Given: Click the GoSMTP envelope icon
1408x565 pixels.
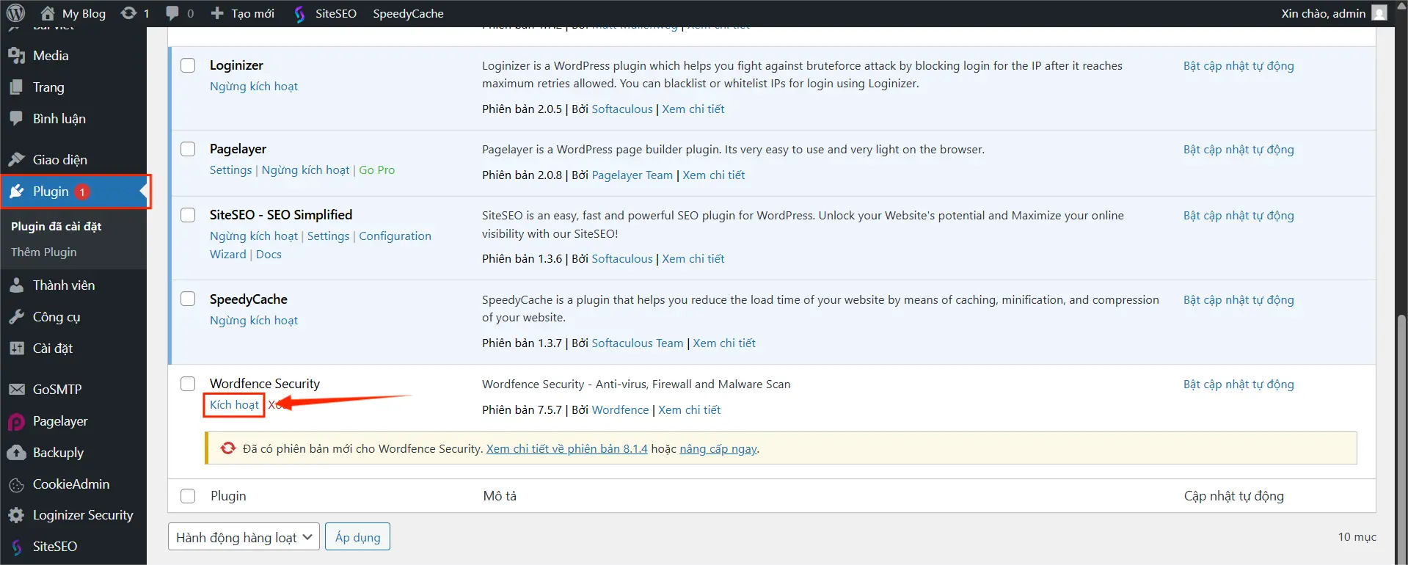Looking at the screenshot, I should click(x=16, y=390).
